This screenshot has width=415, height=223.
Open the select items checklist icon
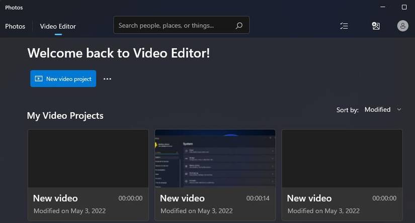tap(344, 26)
